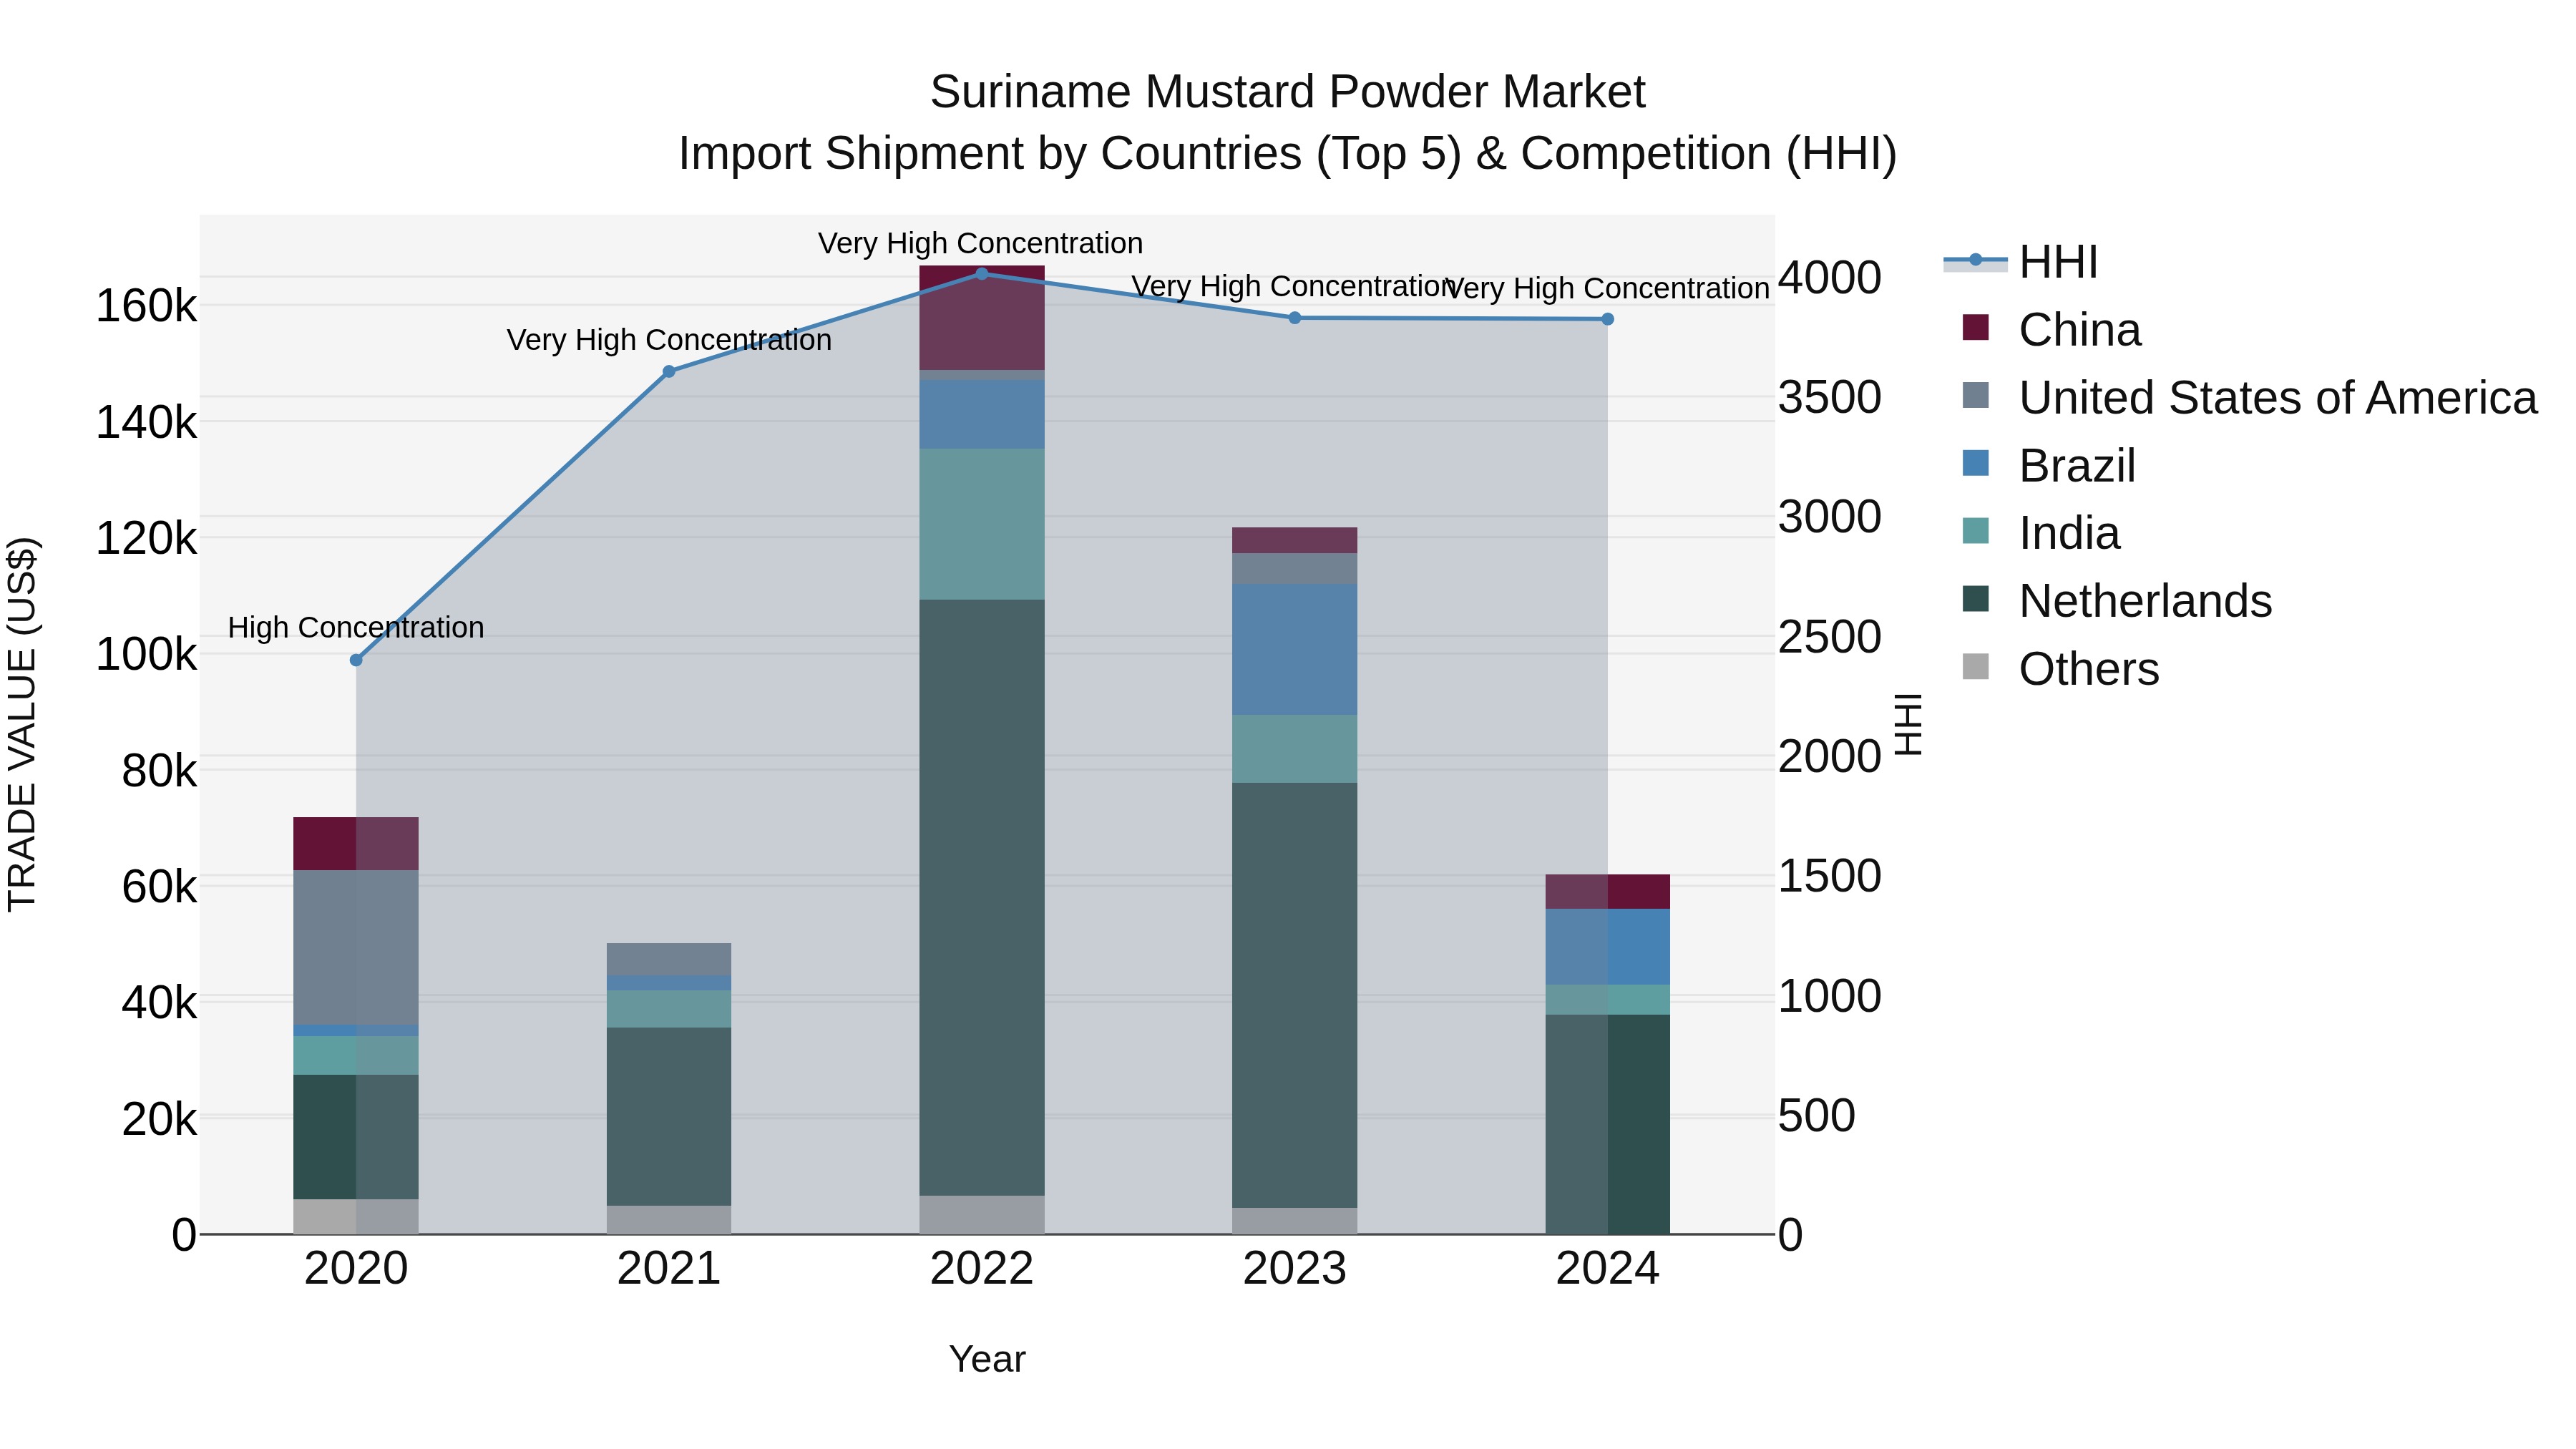Select the Netherlands segment of the 2022 bar
2576x1449 pixels.
tap(982, 897)
